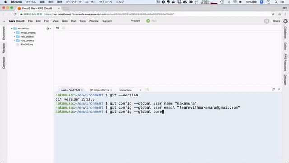
Task: Click the volume icon in the menu bar
Action: pyautogui.click(x=241, y=2)
